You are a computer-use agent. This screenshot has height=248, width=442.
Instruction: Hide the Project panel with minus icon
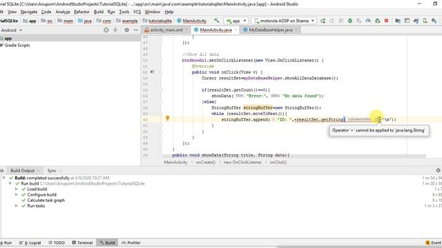(136, 30)
